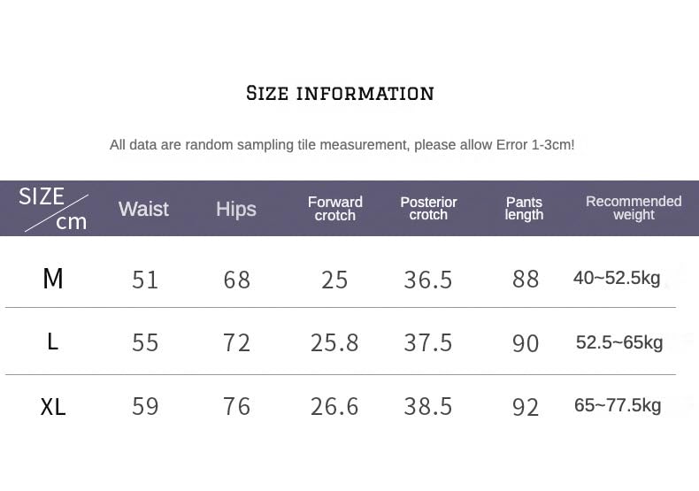This screenshot has width=699, height=491.
Task: Select the Pants length column header
Action: [x=524, y=209]
